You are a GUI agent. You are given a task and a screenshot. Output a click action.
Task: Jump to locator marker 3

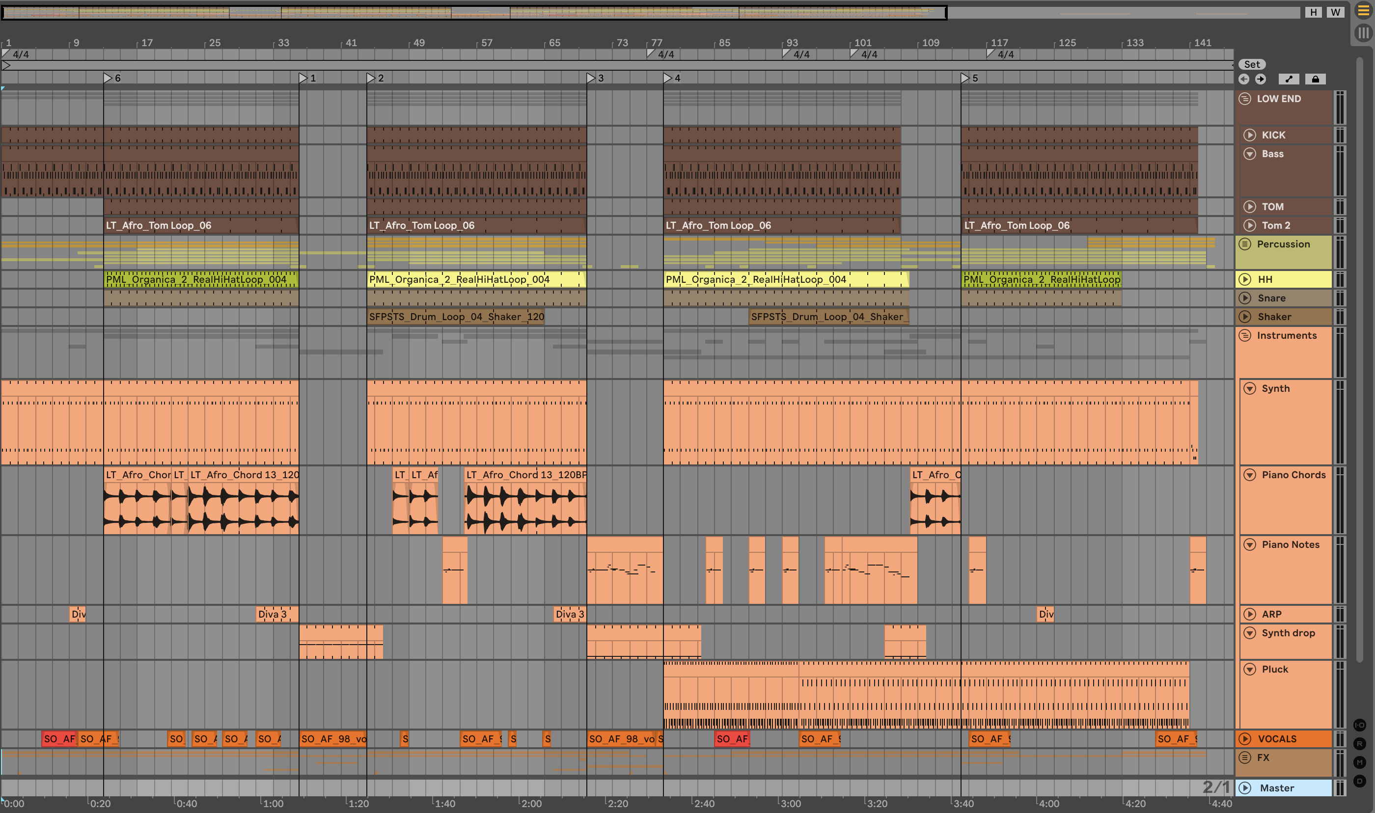coord(591,79)
